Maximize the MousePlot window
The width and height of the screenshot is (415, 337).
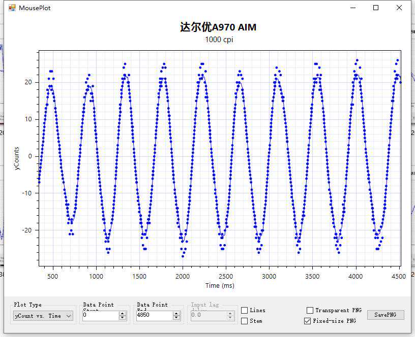(376, 8)
